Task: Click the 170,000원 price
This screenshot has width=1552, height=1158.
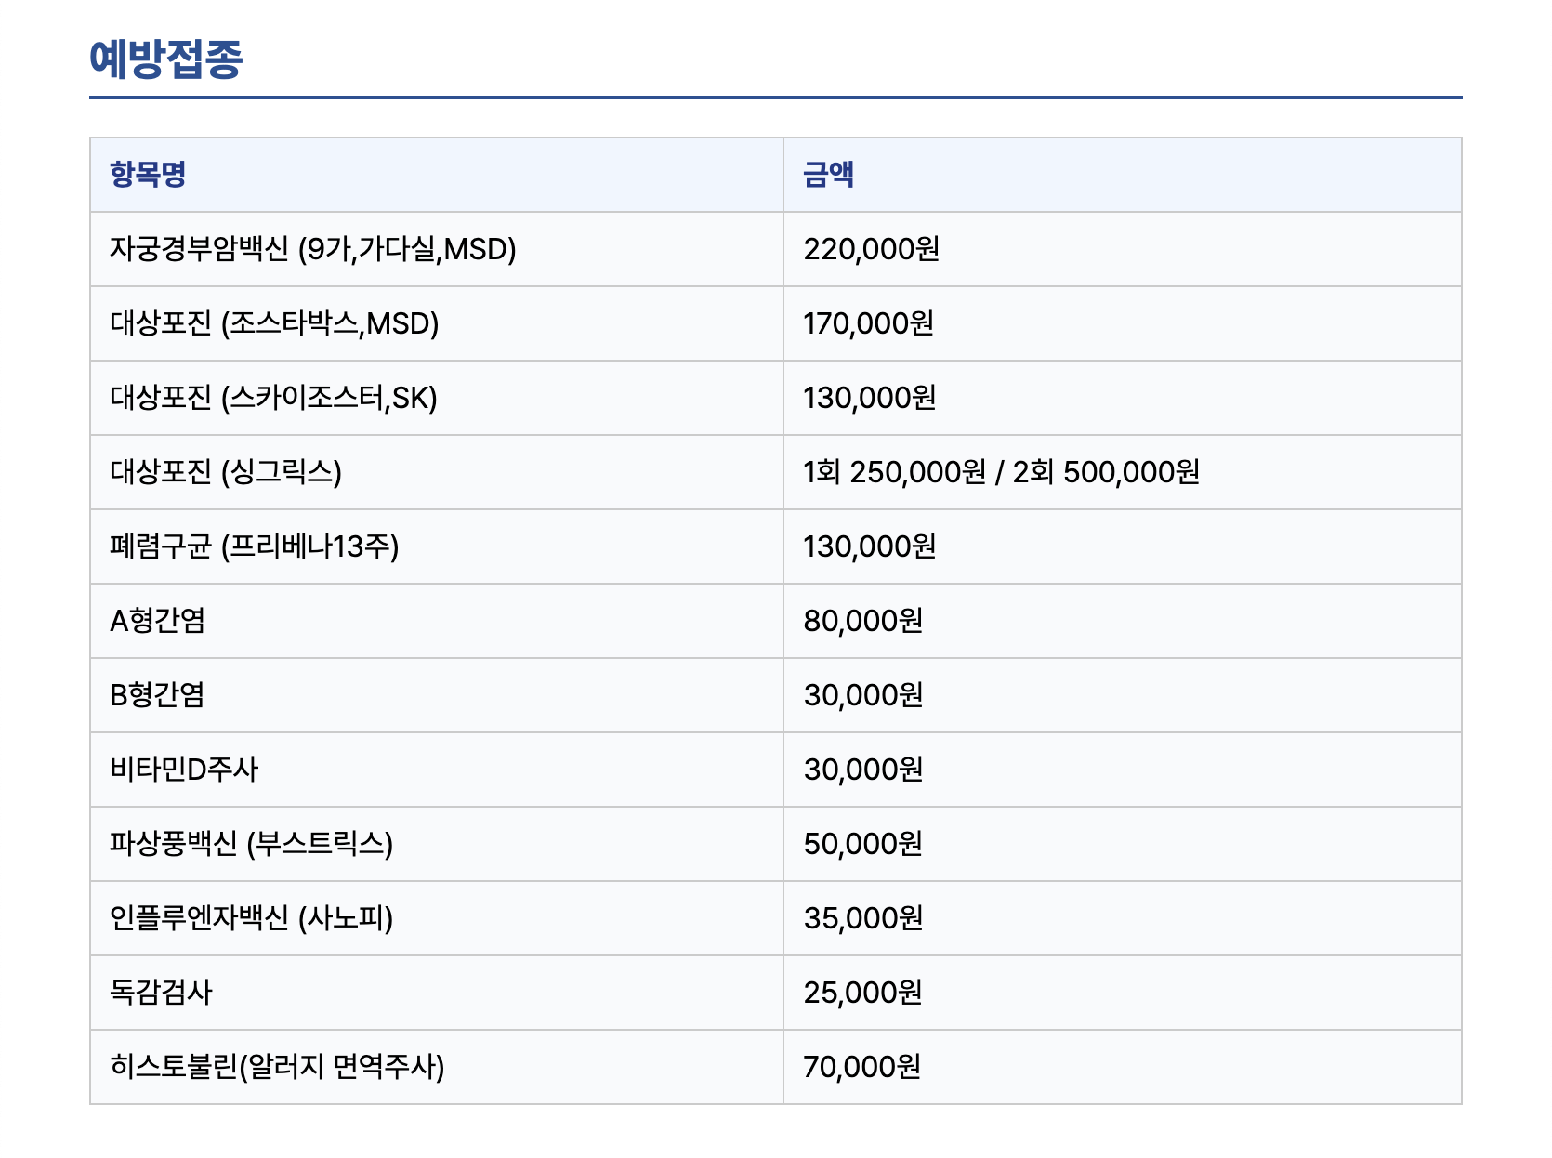Action: point(868,323)
